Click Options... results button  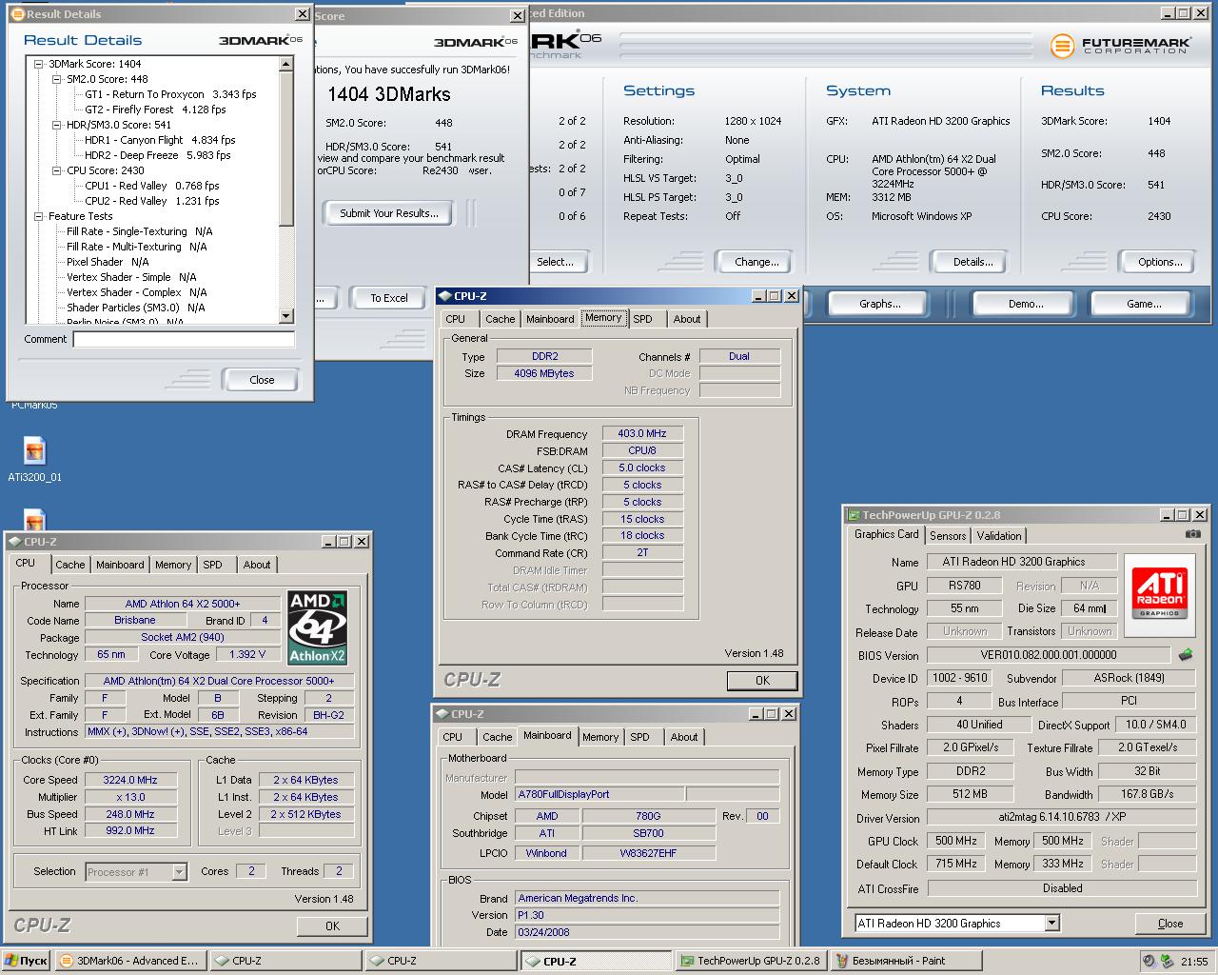[x=1160, y=262]
